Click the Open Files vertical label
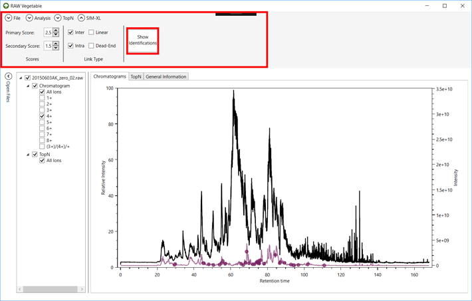The height and width of the screenshot is (301, 472). tap(8, 92)
